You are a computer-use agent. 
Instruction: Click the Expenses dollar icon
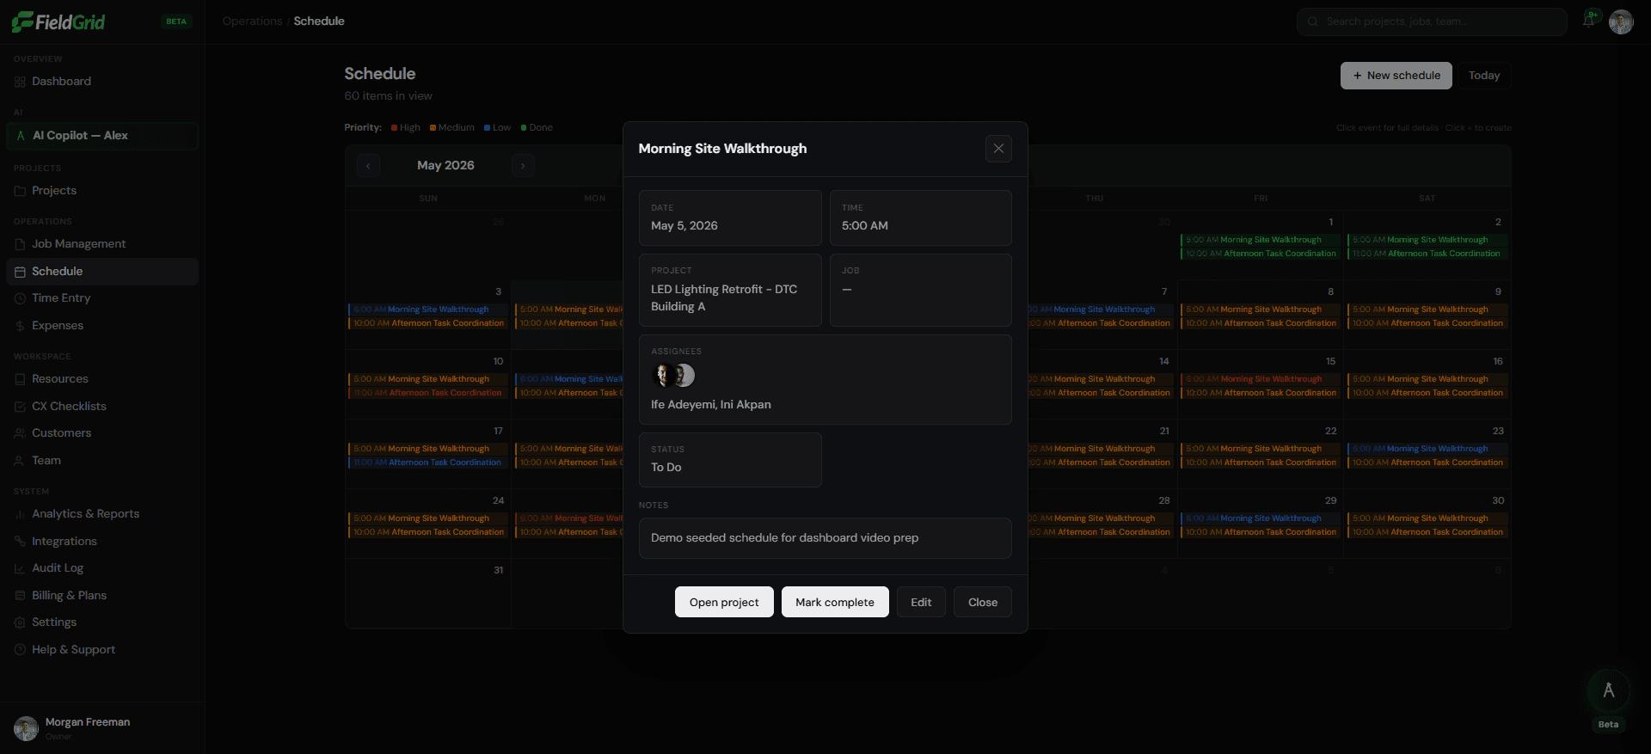click(20, 326)
